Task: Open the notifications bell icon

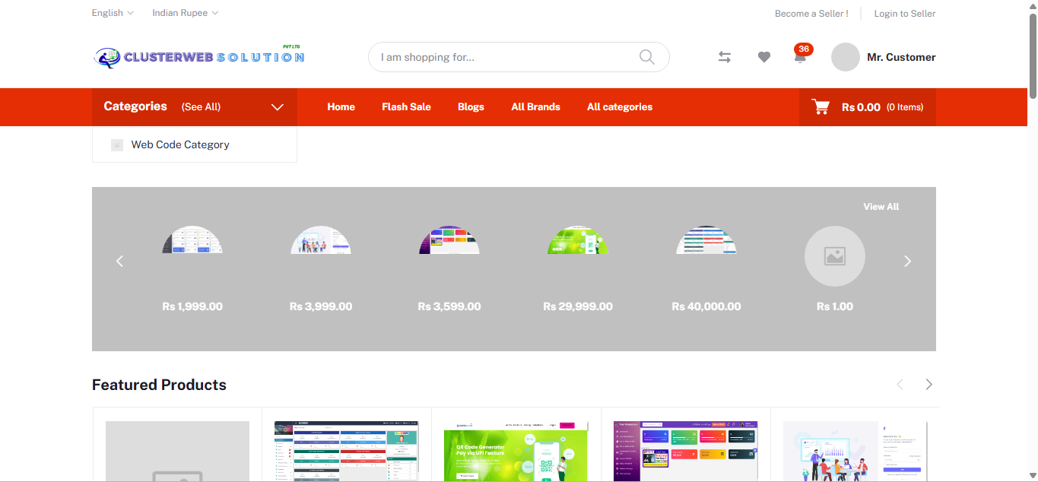Action: [800, 57]
